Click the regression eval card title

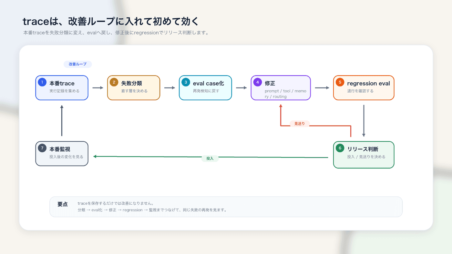pyautogui.click(x=369, y=83)
